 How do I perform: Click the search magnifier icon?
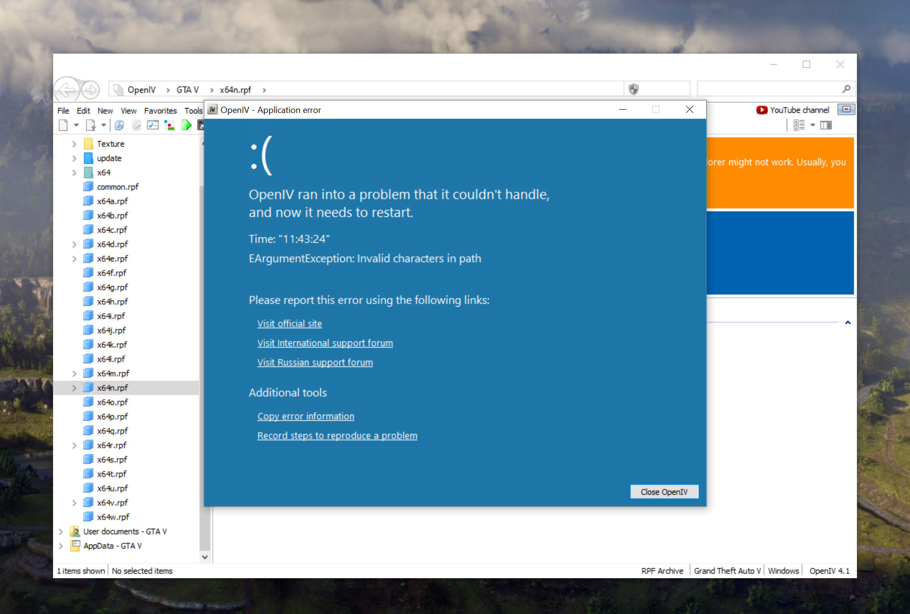coord(846,89)
